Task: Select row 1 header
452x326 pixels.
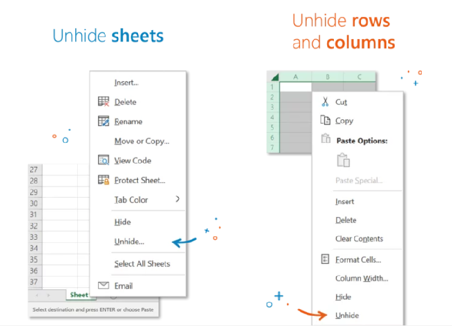Action: point(272,87)
